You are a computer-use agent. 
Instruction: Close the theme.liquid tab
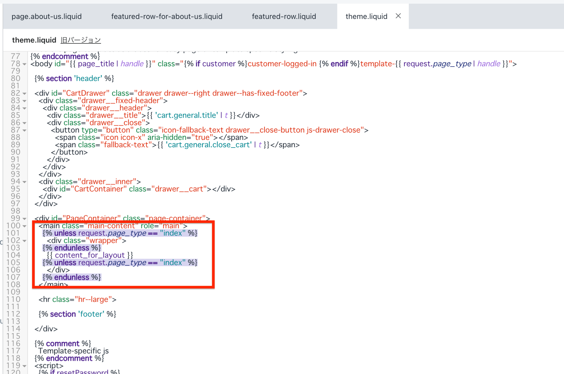(x=398, y=16)
